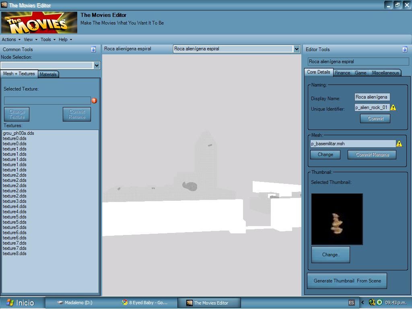Click inside the 3D scene viewport

pyautogui.click(x=202, y=175)
